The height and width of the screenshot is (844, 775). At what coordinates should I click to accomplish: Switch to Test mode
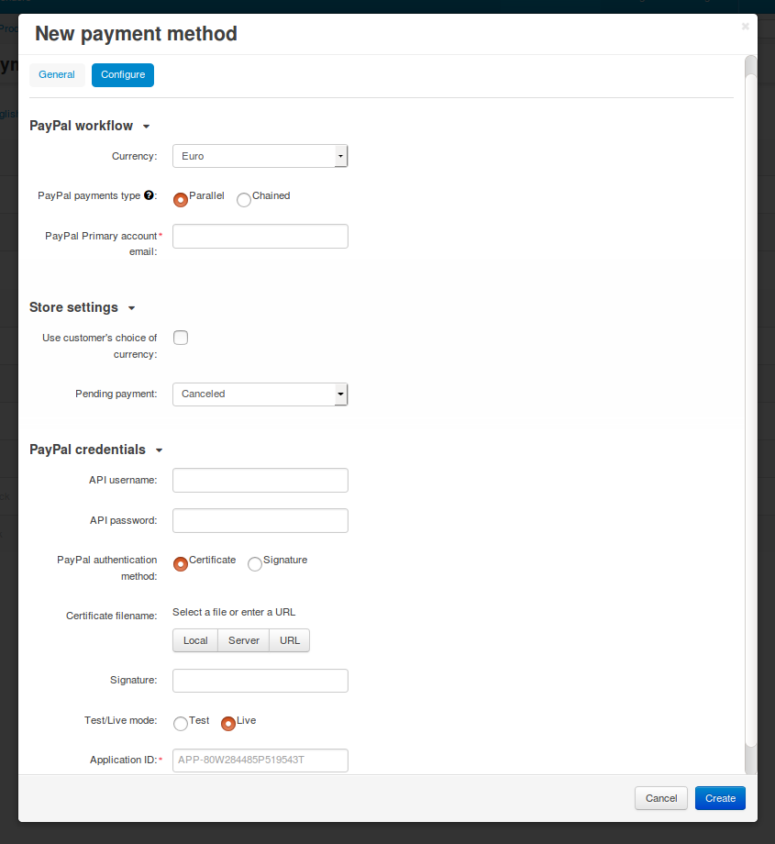(x=181, y=724)
